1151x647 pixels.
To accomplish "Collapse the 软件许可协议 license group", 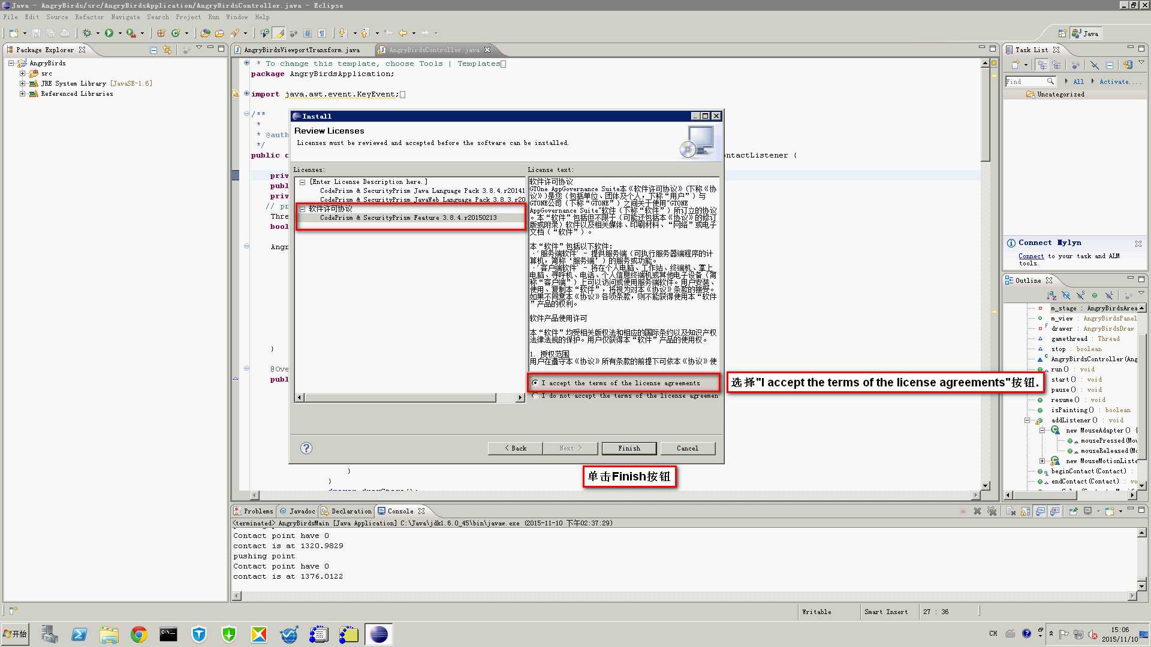I will pyautogui.click(x=303, y=209).
